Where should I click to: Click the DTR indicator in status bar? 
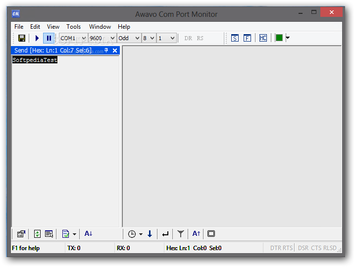(276, 248)
